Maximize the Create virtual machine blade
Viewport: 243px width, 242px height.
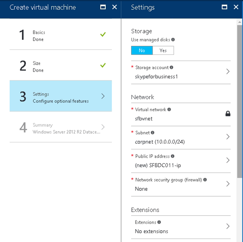coord(103,7)
